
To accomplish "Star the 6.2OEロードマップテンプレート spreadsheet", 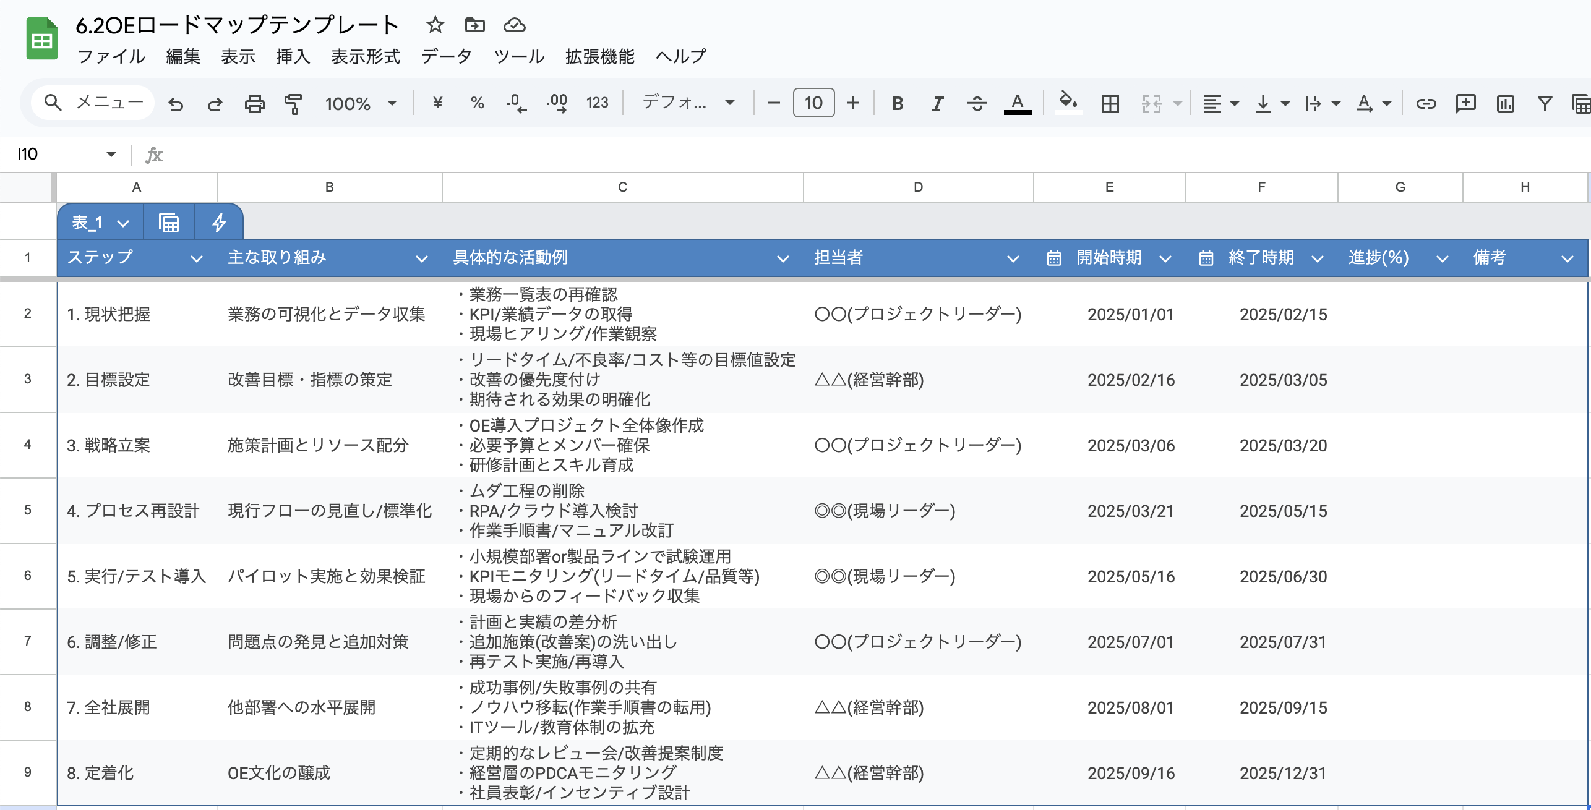I will tap(435, 25).
